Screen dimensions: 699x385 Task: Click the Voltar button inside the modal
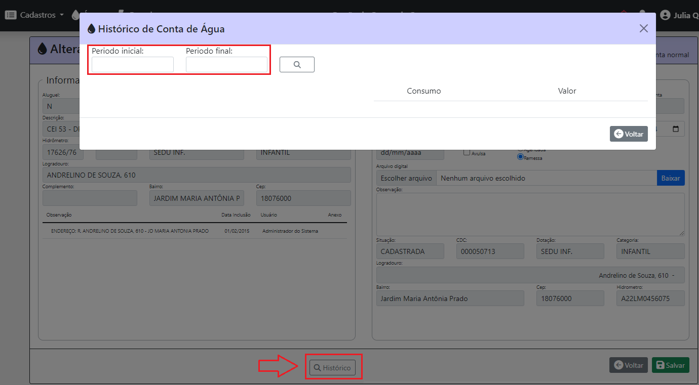tap(629, 134)
